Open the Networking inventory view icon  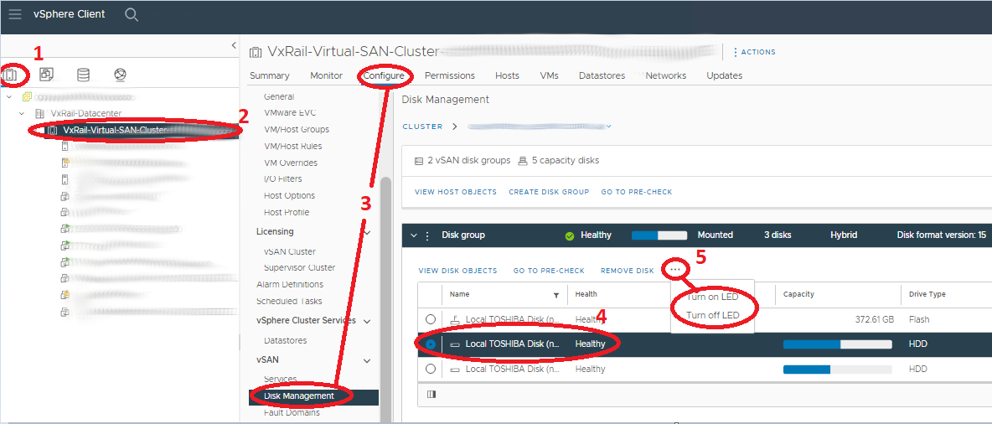pyautogui.click(x=120, y=75)
